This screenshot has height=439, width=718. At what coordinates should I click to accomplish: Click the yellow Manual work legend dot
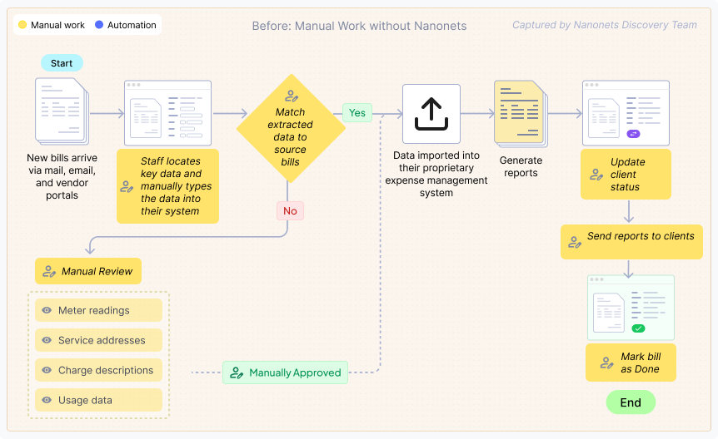pyautogui.click(x=22, y=25)
